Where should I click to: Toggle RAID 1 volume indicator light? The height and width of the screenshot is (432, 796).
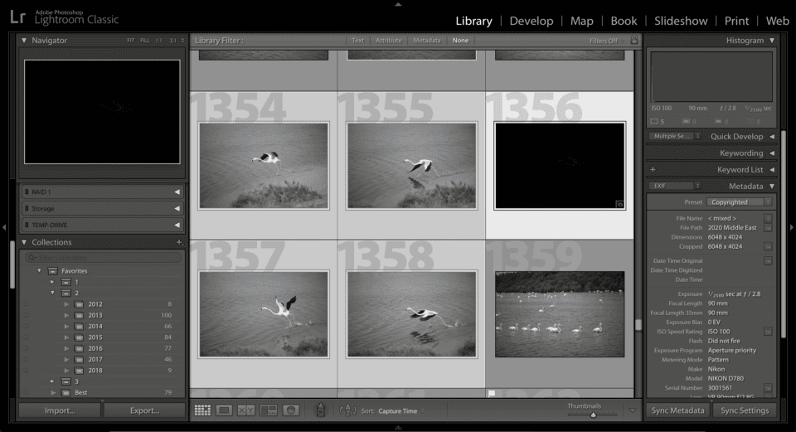tap(27, 192)
